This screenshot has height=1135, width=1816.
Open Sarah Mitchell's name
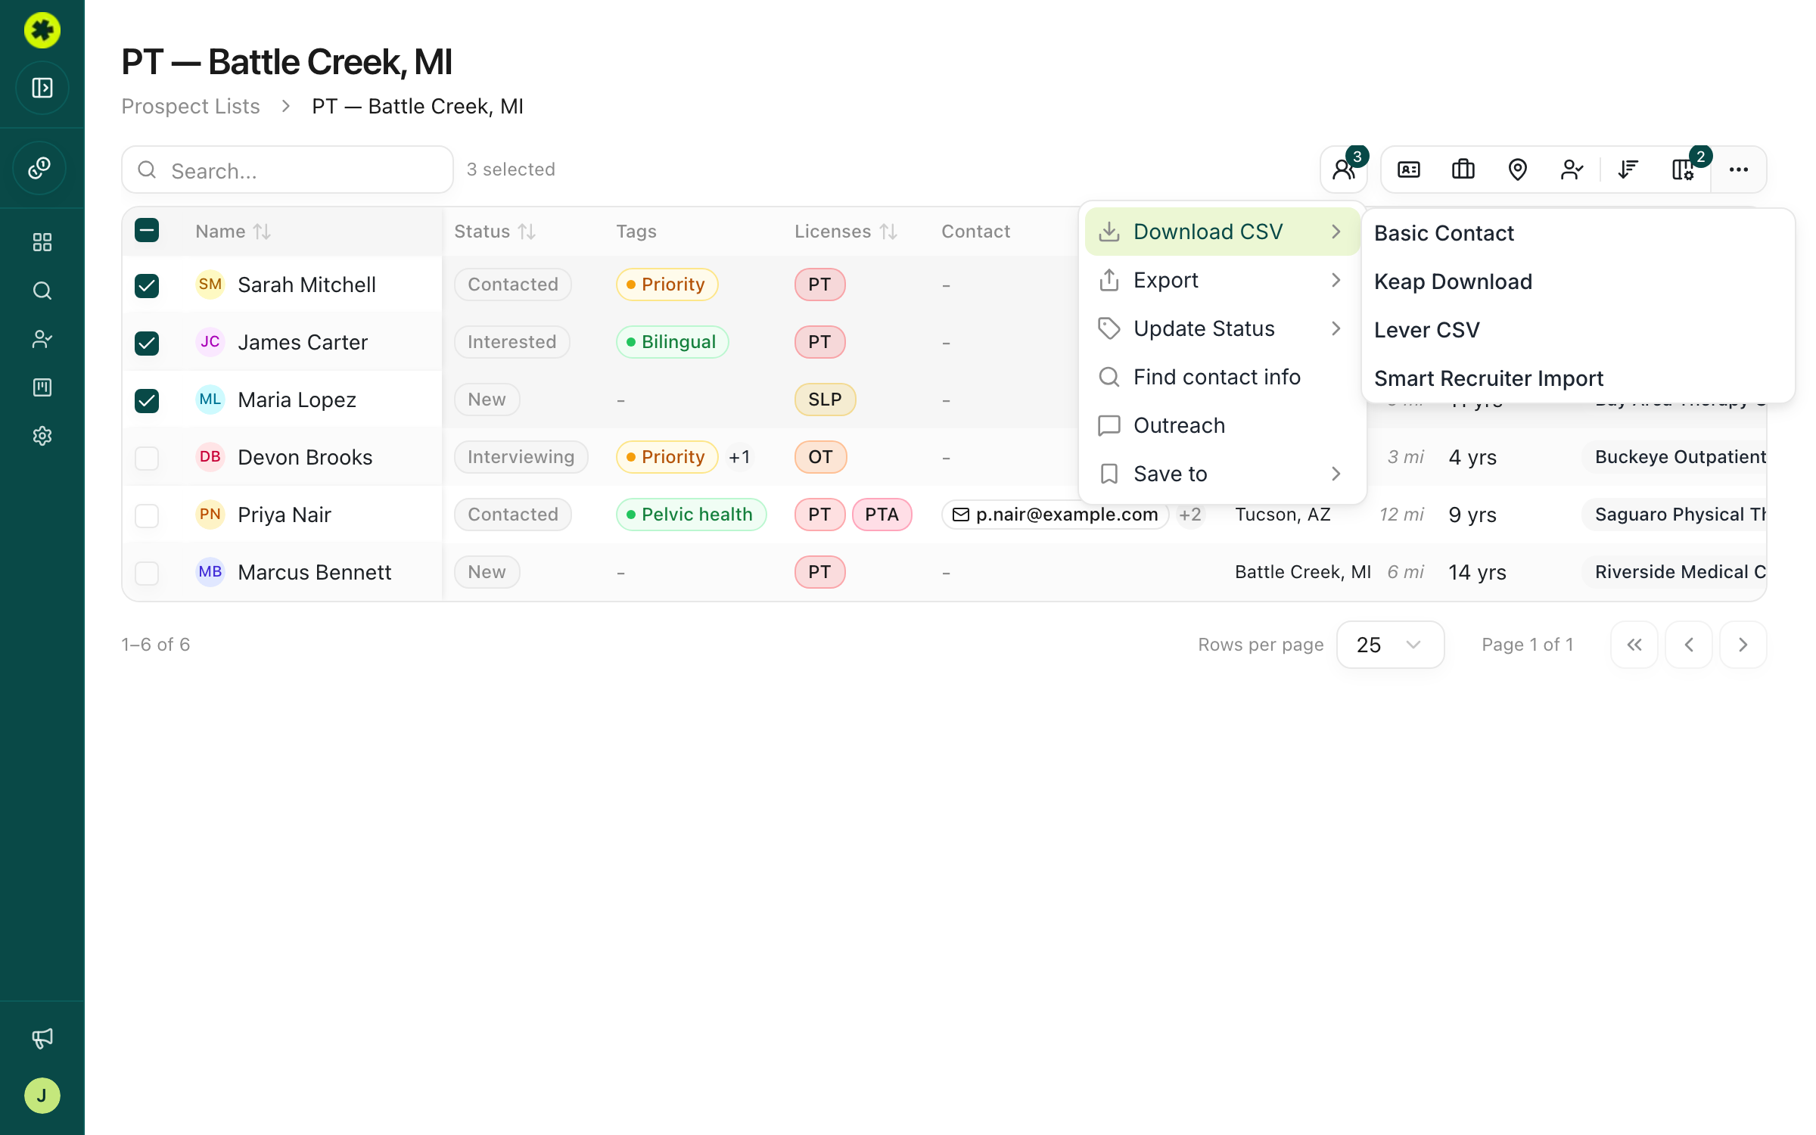tap(306, 285)
